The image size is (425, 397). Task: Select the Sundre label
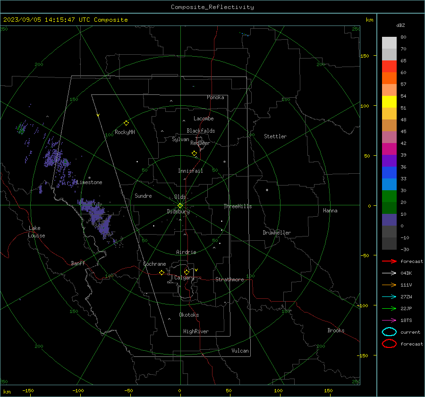click(143, 195)
